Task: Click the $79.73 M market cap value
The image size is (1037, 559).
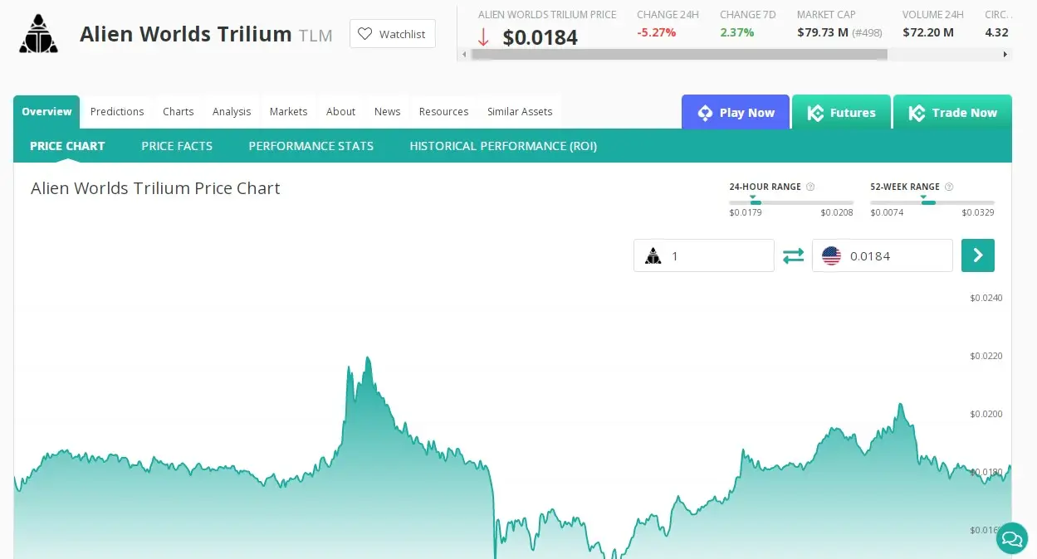Action: [x=823, y=32]
